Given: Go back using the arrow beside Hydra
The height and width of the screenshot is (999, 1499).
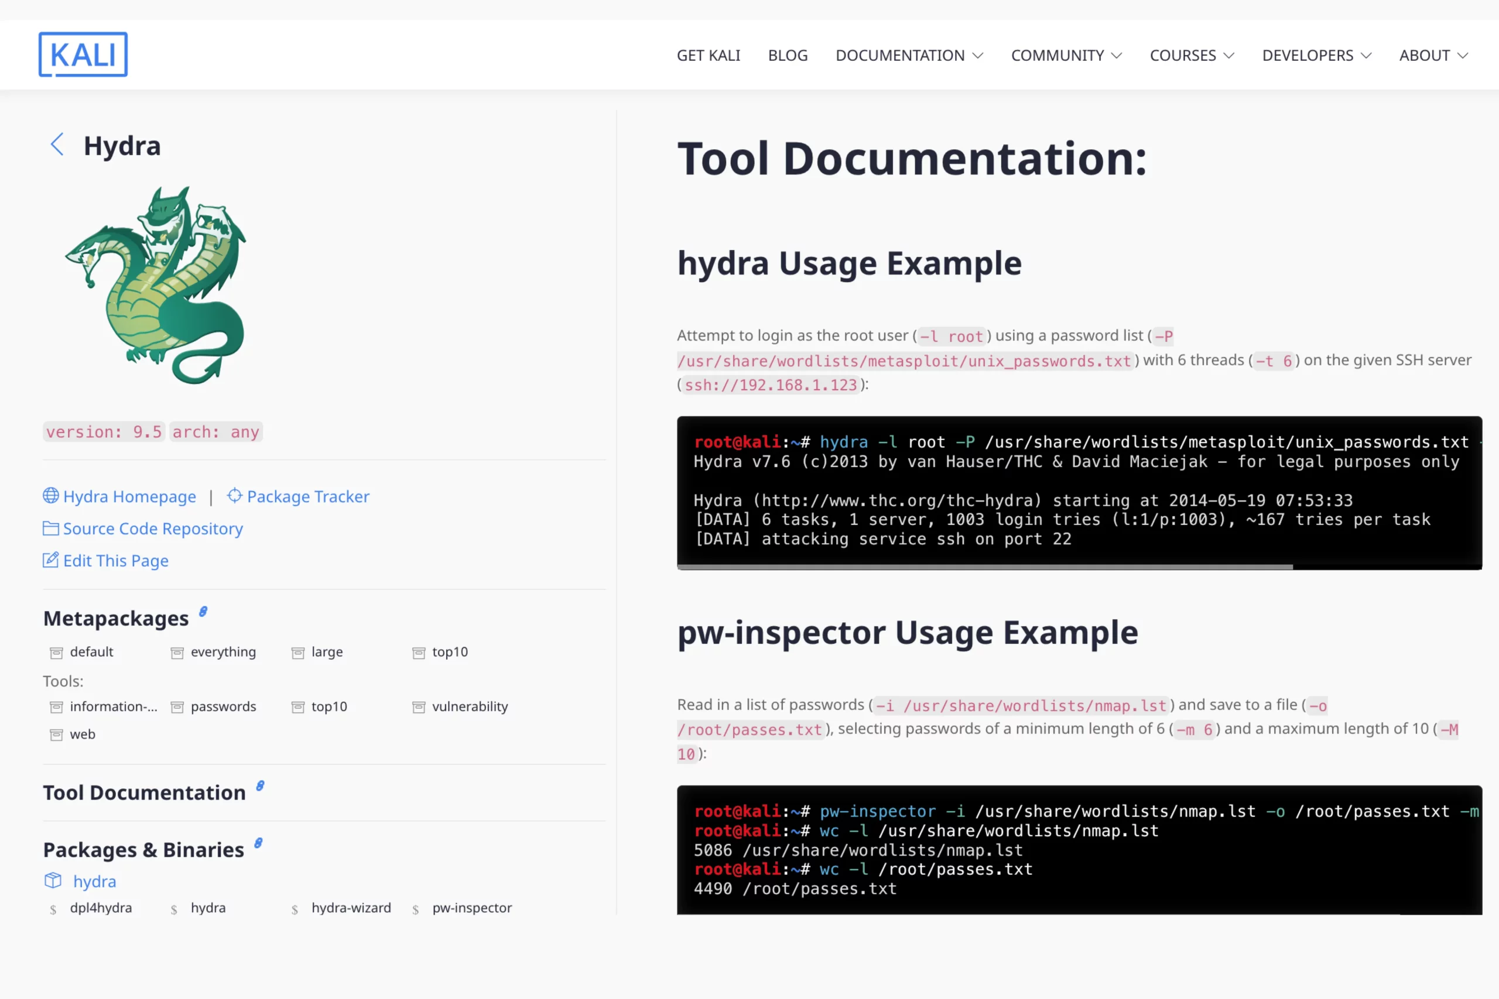Looking at the screenshot, I should click(x=57, y=145).
